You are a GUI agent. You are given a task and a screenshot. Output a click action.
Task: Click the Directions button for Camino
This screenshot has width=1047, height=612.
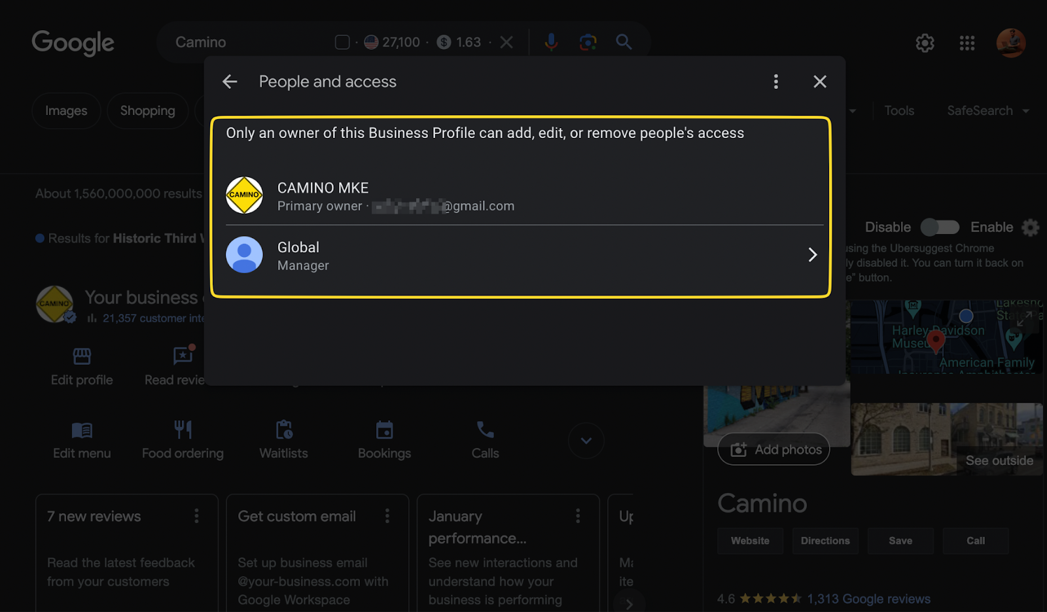click(x=825, y=541)
